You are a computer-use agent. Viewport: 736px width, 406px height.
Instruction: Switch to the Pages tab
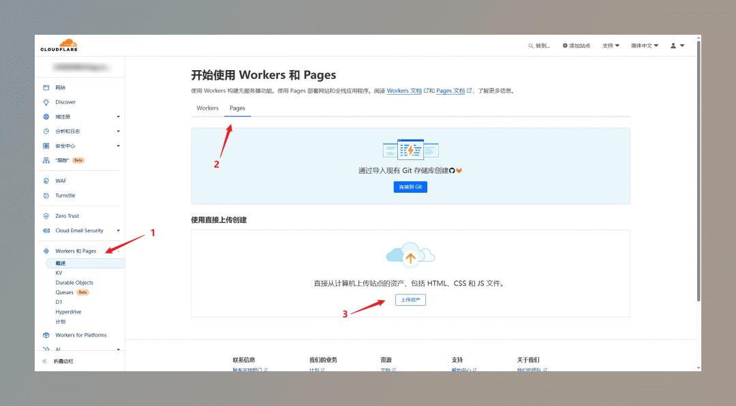pyautogui.click(x=238, y=108)
